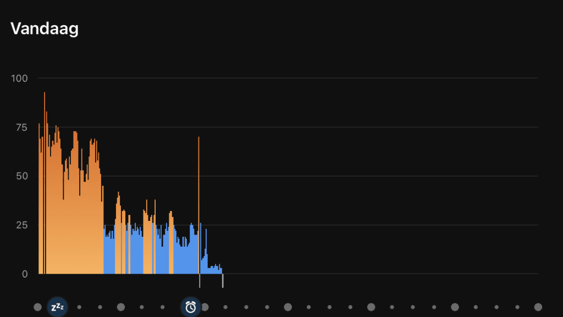Viewport: 563px width, 317px height.
Task: Select the last large dot at timeline end
Action: coord(538,307)
